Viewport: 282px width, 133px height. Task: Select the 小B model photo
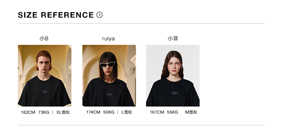(x=44, y=76)
